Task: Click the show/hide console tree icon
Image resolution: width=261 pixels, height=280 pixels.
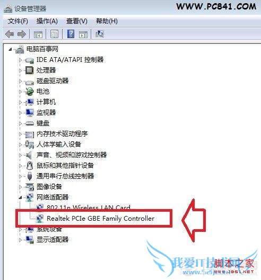Action: click(38, 34)
